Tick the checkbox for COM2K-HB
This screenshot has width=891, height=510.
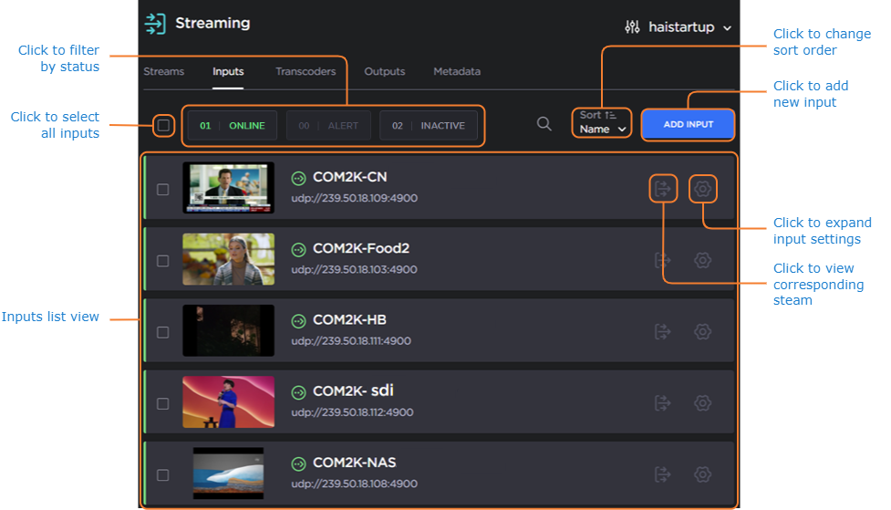tap(163, 332)
